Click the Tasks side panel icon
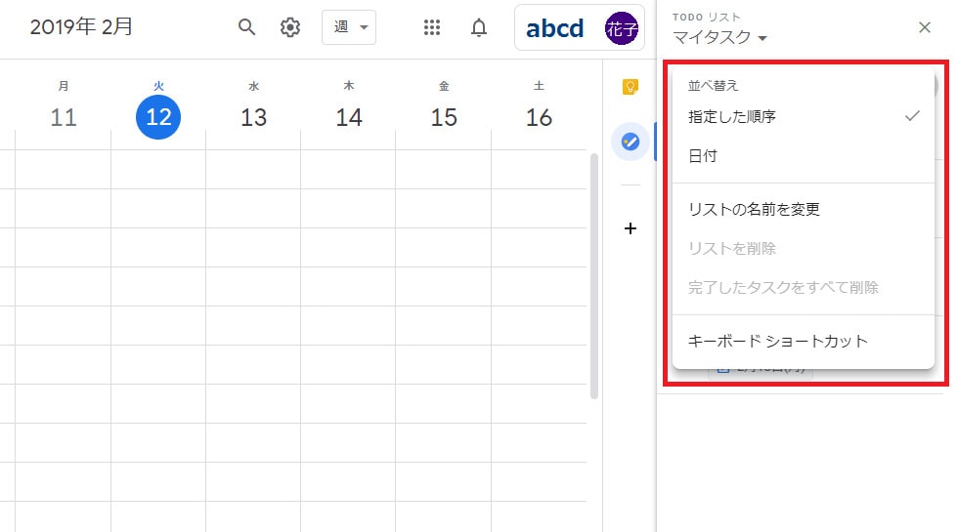The image size is (957, 532). (x=631, y=142)
